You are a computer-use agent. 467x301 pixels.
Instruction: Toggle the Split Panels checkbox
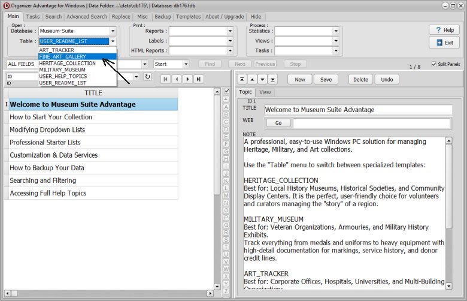click(x=434, y=64)
